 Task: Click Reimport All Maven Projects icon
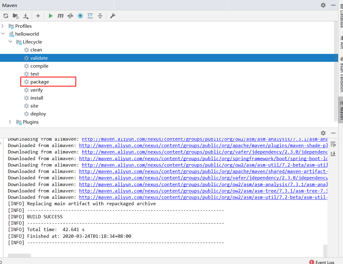(6, 16)
